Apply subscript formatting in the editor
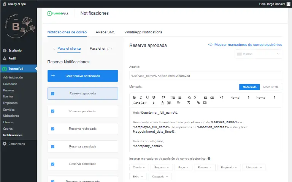This screenshot has height=182, width=292. pos(189,97)
